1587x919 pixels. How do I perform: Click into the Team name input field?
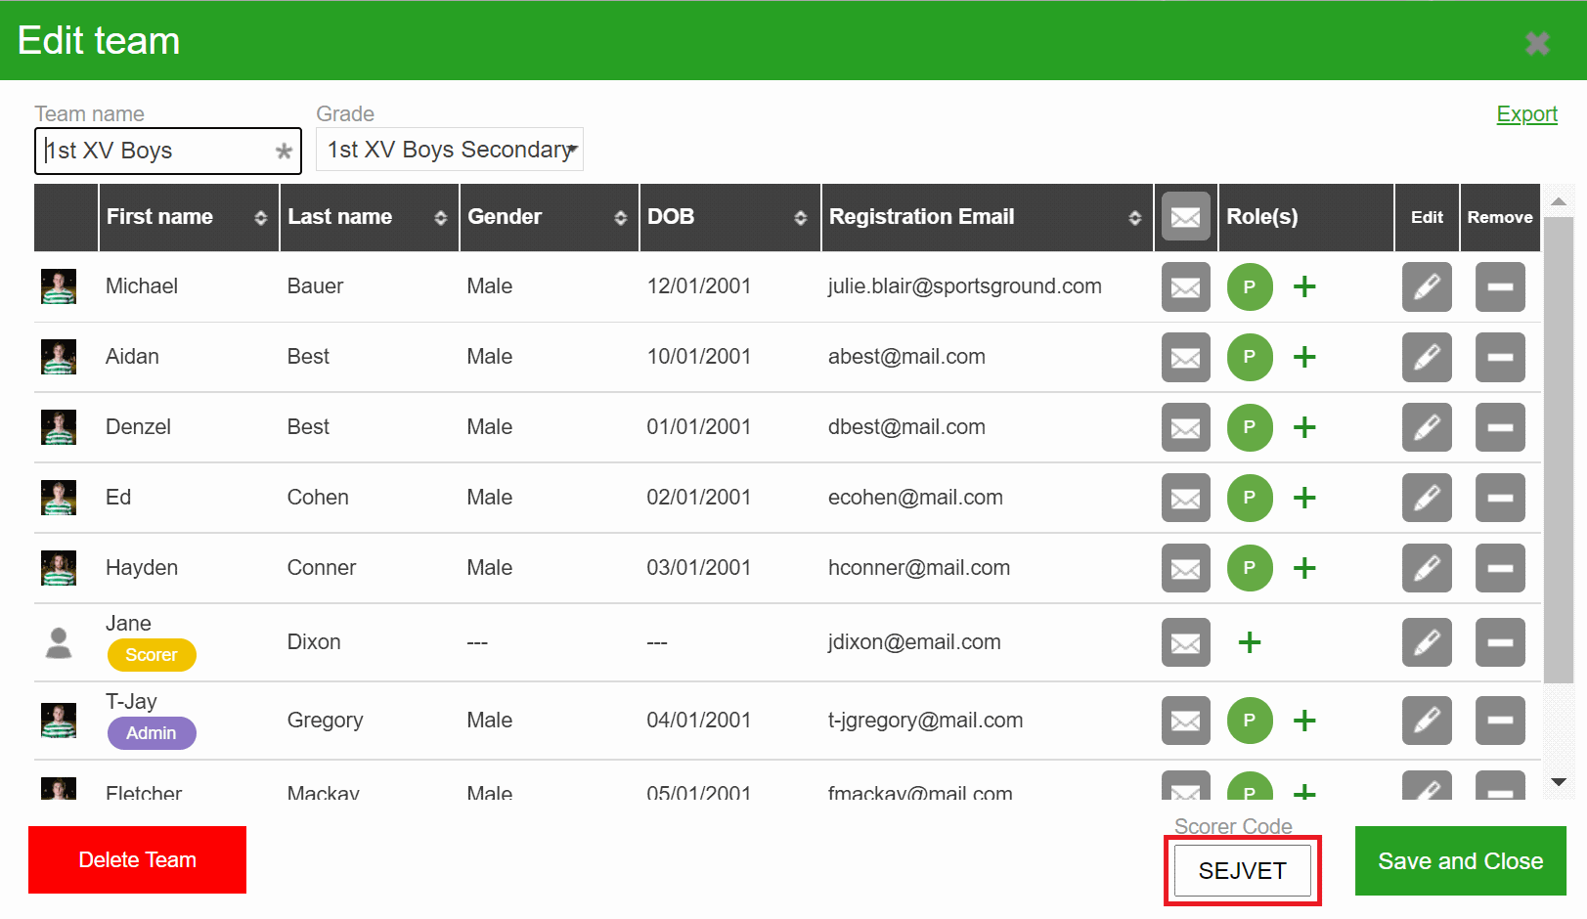point(158,152)
